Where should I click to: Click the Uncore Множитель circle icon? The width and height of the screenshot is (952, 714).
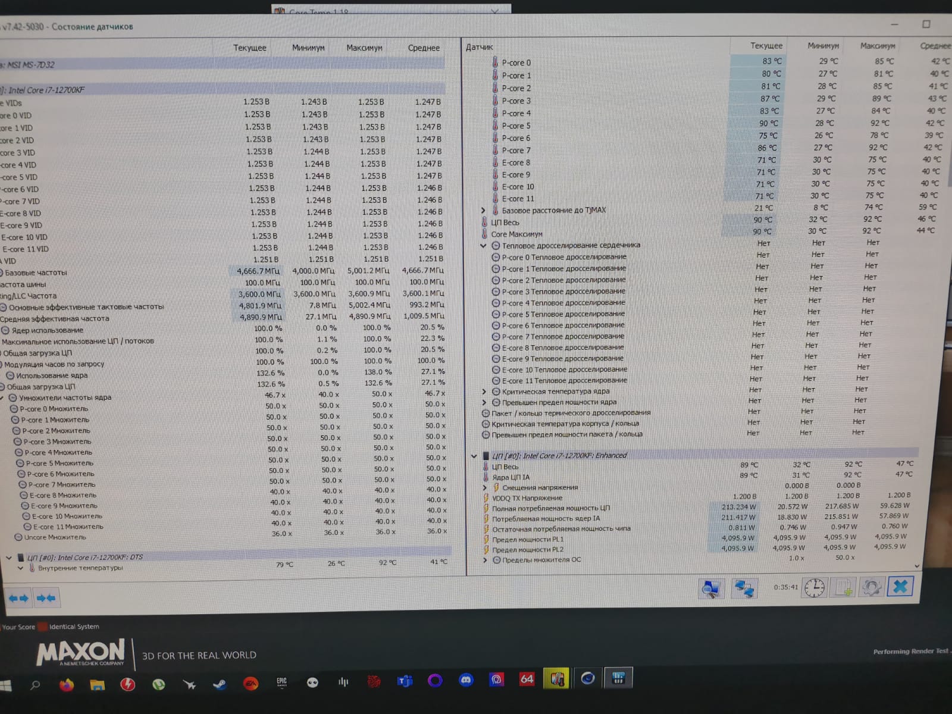(x=18, y=537)
